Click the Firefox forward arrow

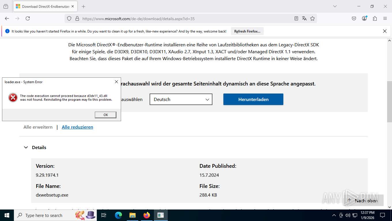[x=17, y=18]
